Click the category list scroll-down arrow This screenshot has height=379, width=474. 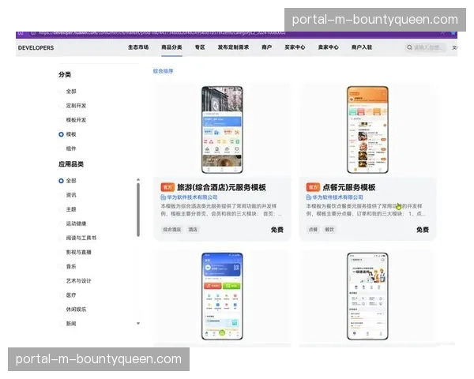138,324
